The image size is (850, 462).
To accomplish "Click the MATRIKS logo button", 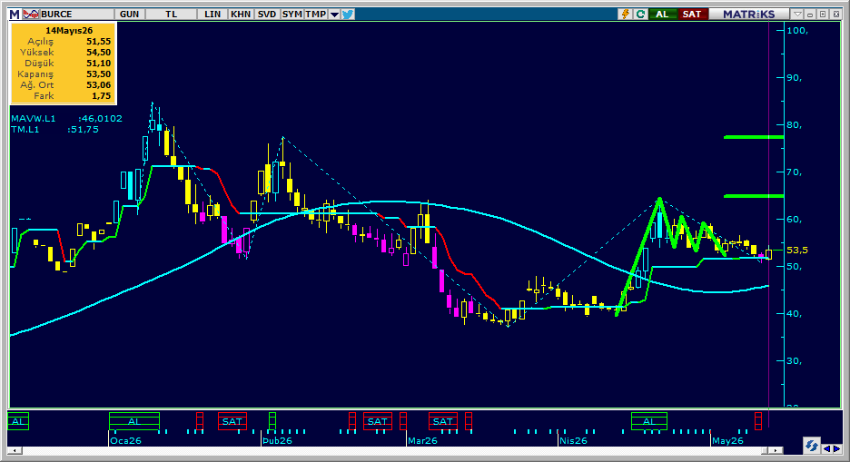I will pyautogui.click(x=748, y=15).
